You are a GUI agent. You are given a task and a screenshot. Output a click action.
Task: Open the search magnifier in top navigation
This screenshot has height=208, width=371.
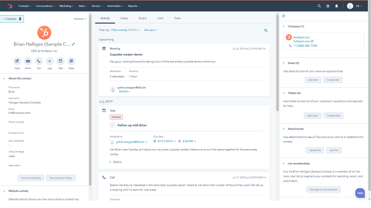click(319, 6)
